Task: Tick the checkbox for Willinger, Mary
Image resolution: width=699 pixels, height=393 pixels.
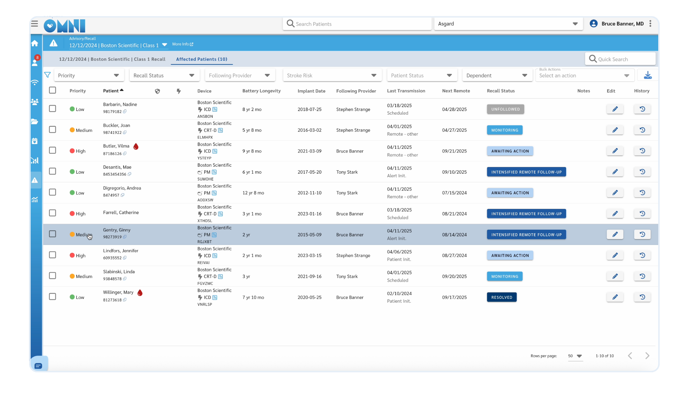Action: (52, 297)
